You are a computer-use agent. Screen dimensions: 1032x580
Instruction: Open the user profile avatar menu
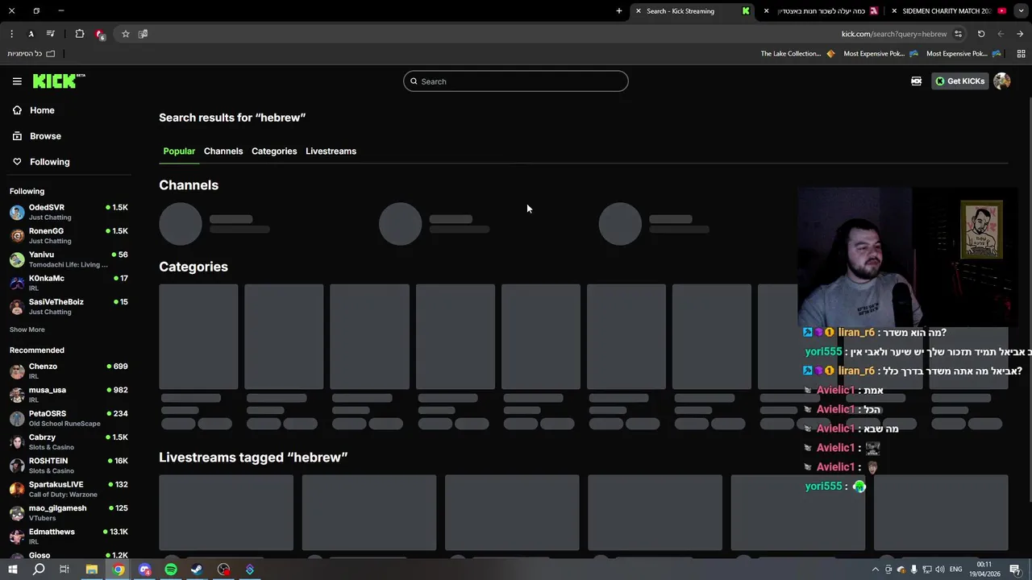(1002, 81)
